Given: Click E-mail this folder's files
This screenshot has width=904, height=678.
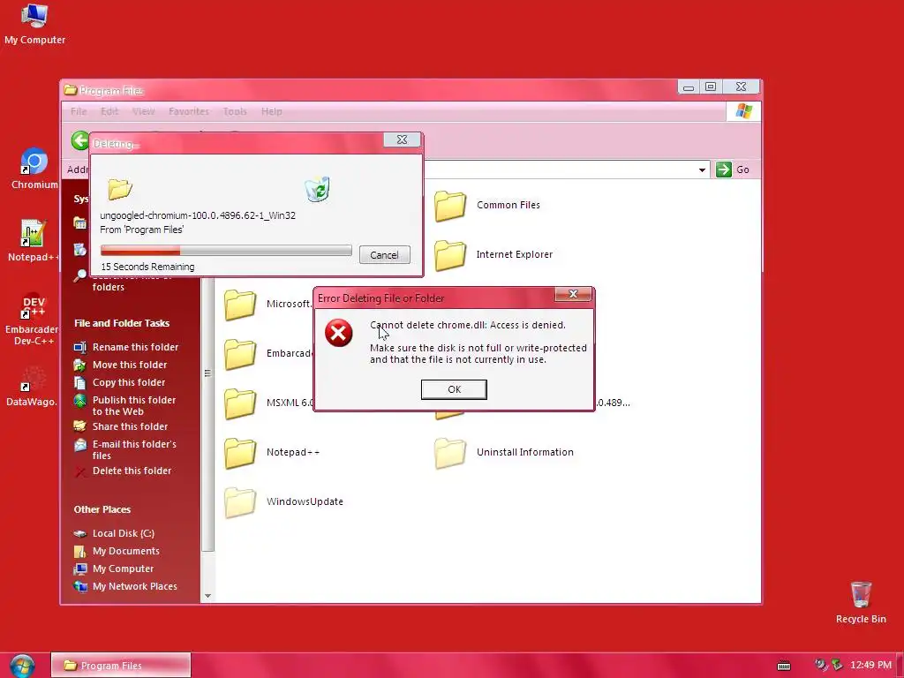Looking at the screenshot, I should (125, 449).
